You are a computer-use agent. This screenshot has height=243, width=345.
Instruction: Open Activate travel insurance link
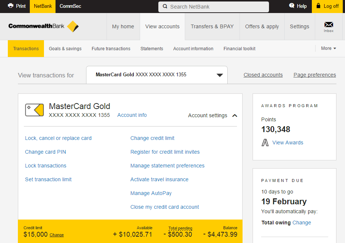point(159,179)
